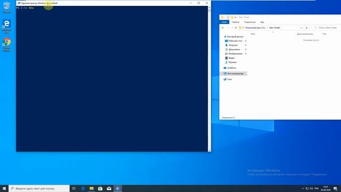Click the pin icon next to Рабочий стол
The image size is (341, 192).
(x=246, y=41)
